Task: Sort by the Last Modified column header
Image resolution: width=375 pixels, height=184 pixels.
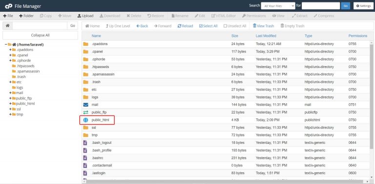Action: [x=266, y=36]
